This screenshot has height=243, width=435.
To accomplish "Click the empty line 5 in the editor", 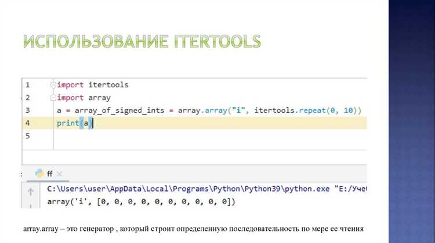I will tap(210, 136).
